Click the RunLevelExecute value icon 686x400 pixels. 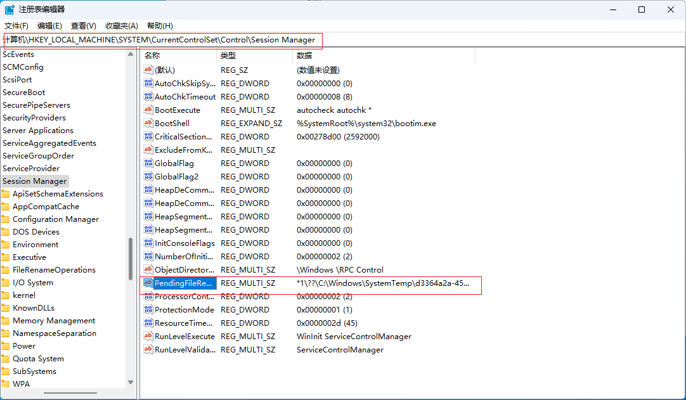pos(148,337)
